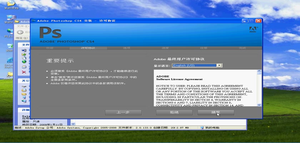Accept the license with the 接受 button
The height and width of the screenshot is (143, 300).
pyautogui.click(x=216, y=113)
